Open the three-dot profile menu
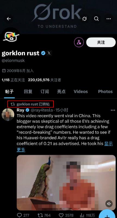 click(109, 19)
